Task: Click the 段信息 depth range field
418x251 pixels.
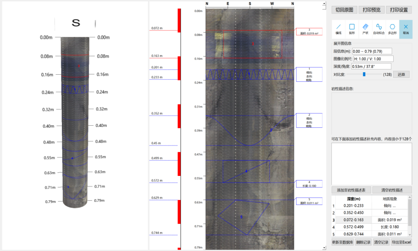Action: click(x=372, y=51)
